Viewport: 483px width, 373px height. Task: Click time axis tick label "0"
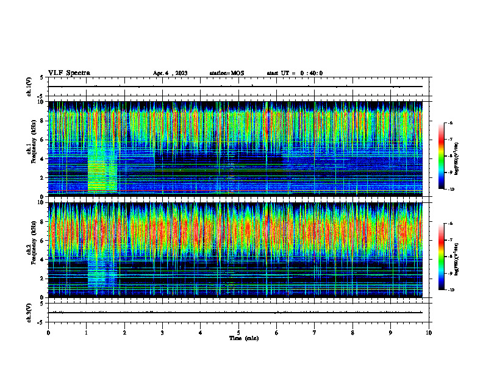48,333
